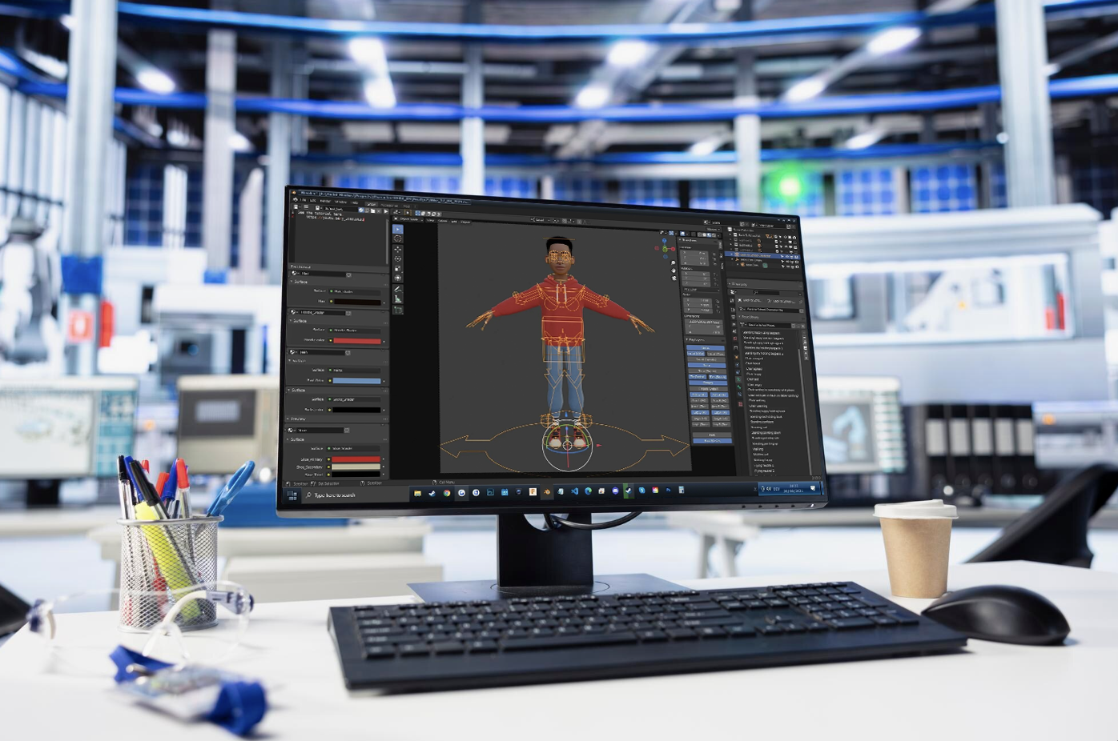Activate the Rotate tool
This screenshot has width=1118, height=741.
[x=397, y=259]
